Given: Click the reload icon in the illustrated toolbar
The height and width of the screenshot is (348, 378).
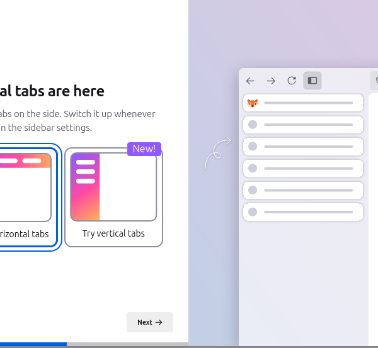Looking at the screenshot, I should 292,81.
